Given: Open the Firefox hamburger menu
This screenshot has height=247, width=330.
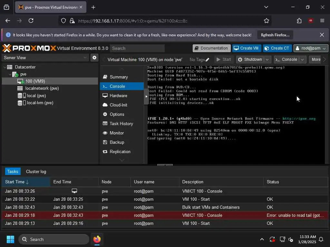Looking at the screenshot, I should tap(322, 21).
